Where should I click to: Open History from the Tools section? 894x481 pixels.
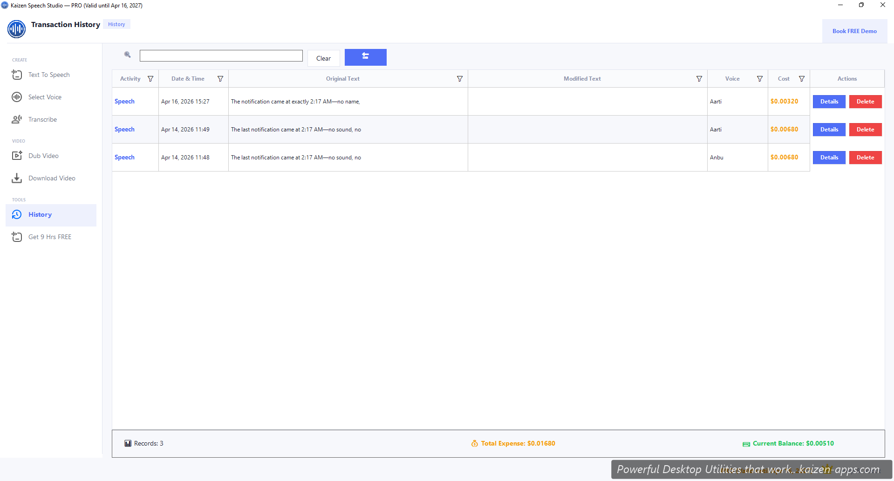pos(41,214)
